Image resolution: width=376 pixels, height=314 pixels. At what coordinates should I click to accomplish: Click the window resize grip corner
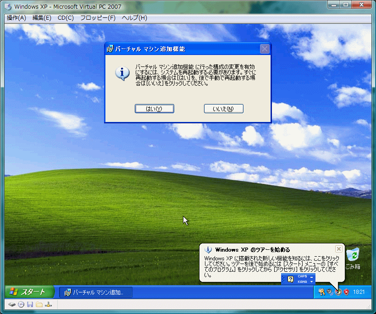tap(369, 306)
